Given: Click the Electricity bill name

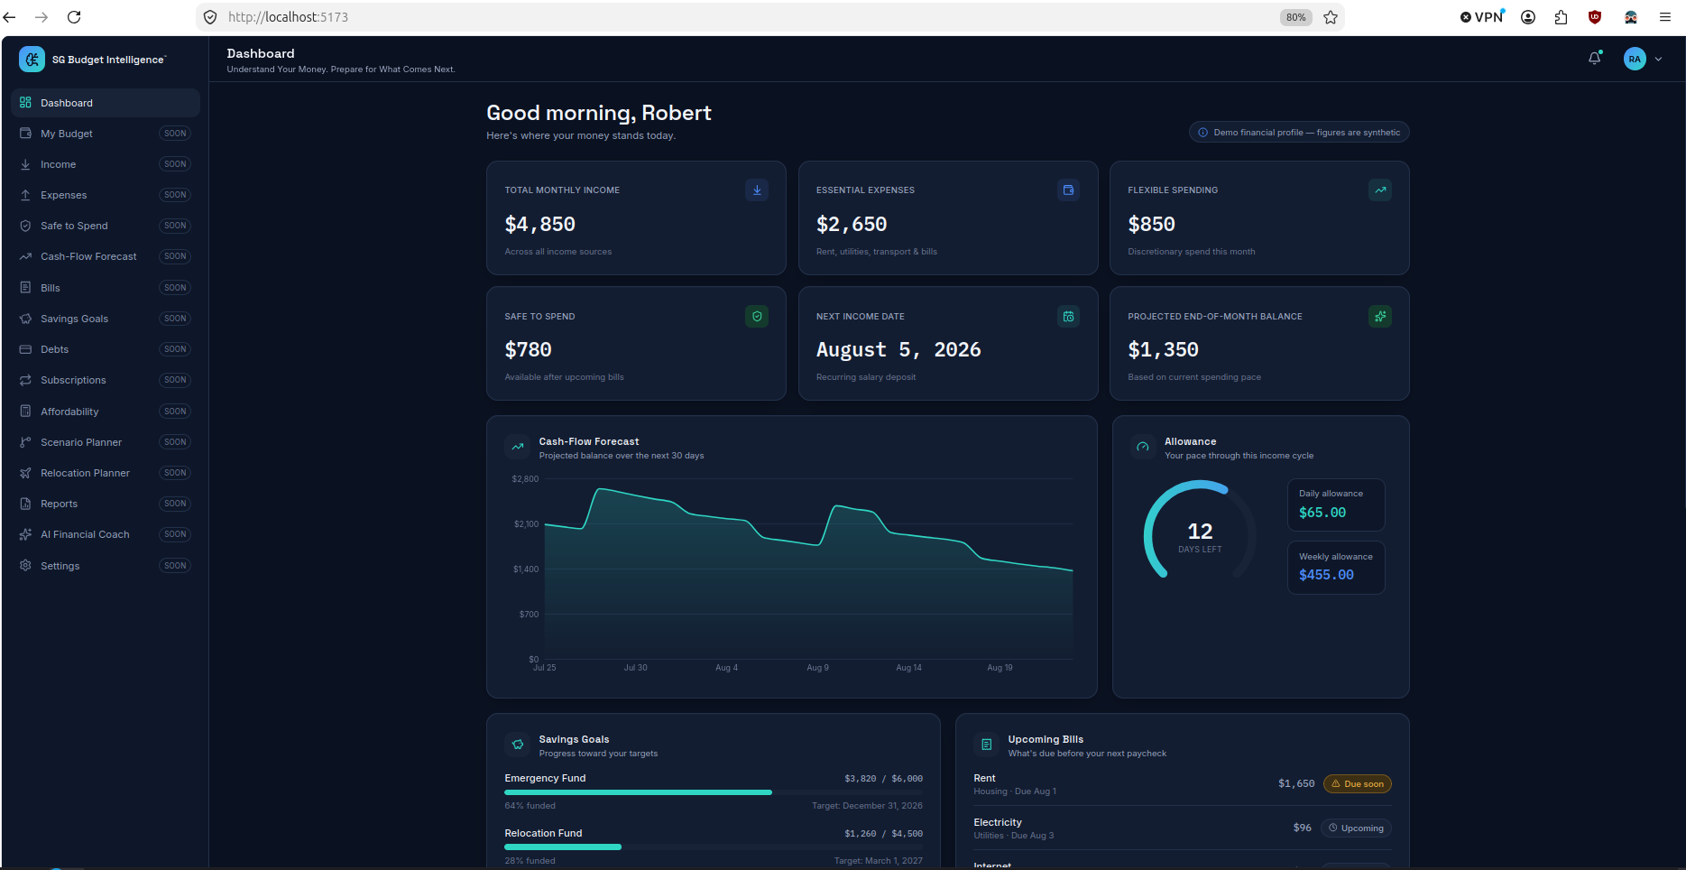Looking at the screenshot, I should click(998, 822).
